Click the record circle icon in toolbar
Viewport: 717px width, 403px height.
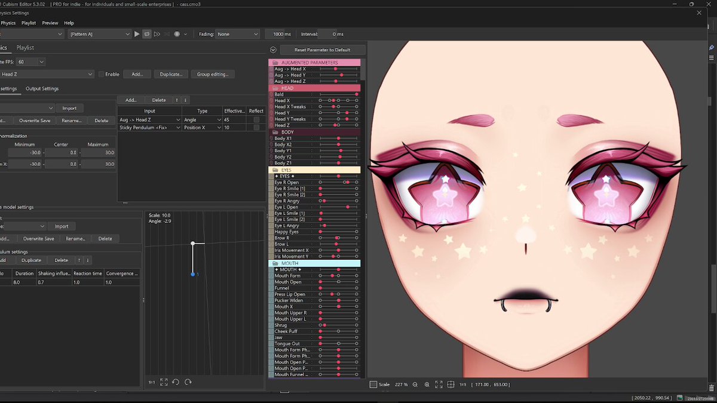[x=177, y=34]
